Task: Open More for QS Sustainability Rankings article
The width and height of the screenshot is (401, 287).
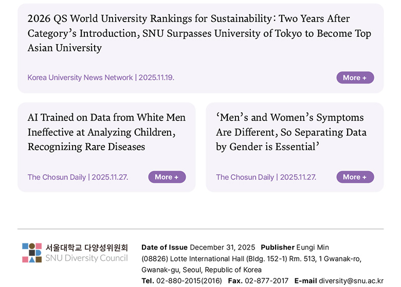Action: pyautogui.click(x=355, y=78)
